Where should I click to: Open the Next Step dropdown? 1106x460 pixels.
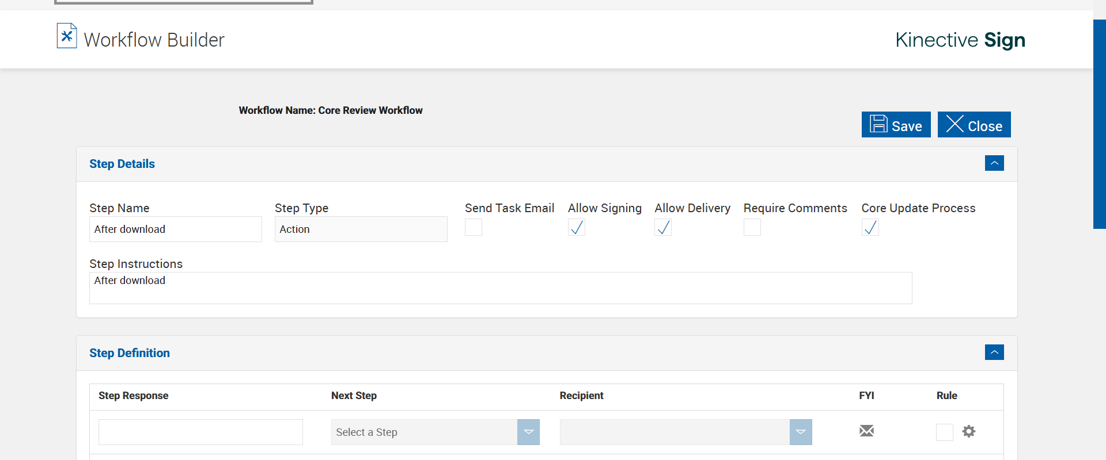528,432
